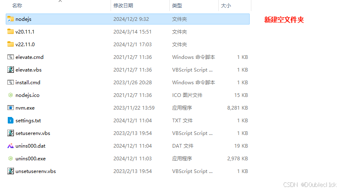This screenshot has height=191, width=346.
Task: Click the date 2024/3/14 15:51
Action: [132, 32]
